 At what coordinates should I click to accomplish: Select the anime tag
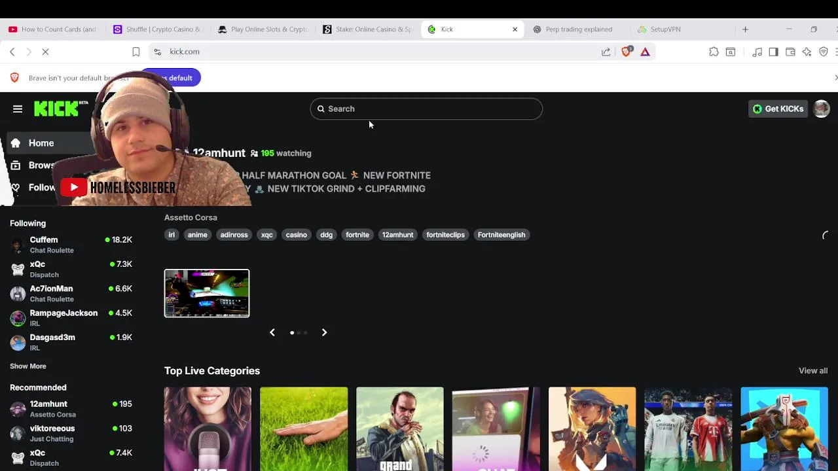coord(197,235)
